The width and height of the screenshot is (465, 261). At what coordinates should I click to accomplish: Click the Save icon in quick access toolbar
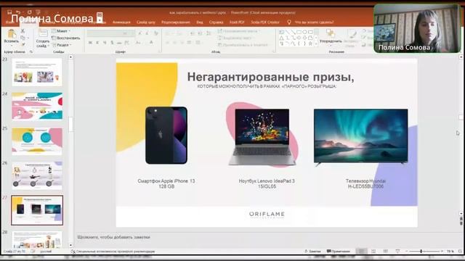click(x=9, y=12)
